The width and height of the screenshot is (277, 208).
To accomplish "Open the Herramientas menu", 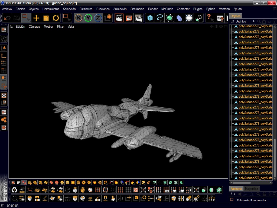I will pyautogui.click(x=51, y=9).
